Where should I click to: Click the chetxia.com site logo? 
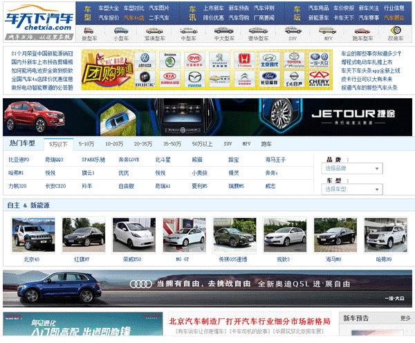pyautogui.click(x=39, y=22)
